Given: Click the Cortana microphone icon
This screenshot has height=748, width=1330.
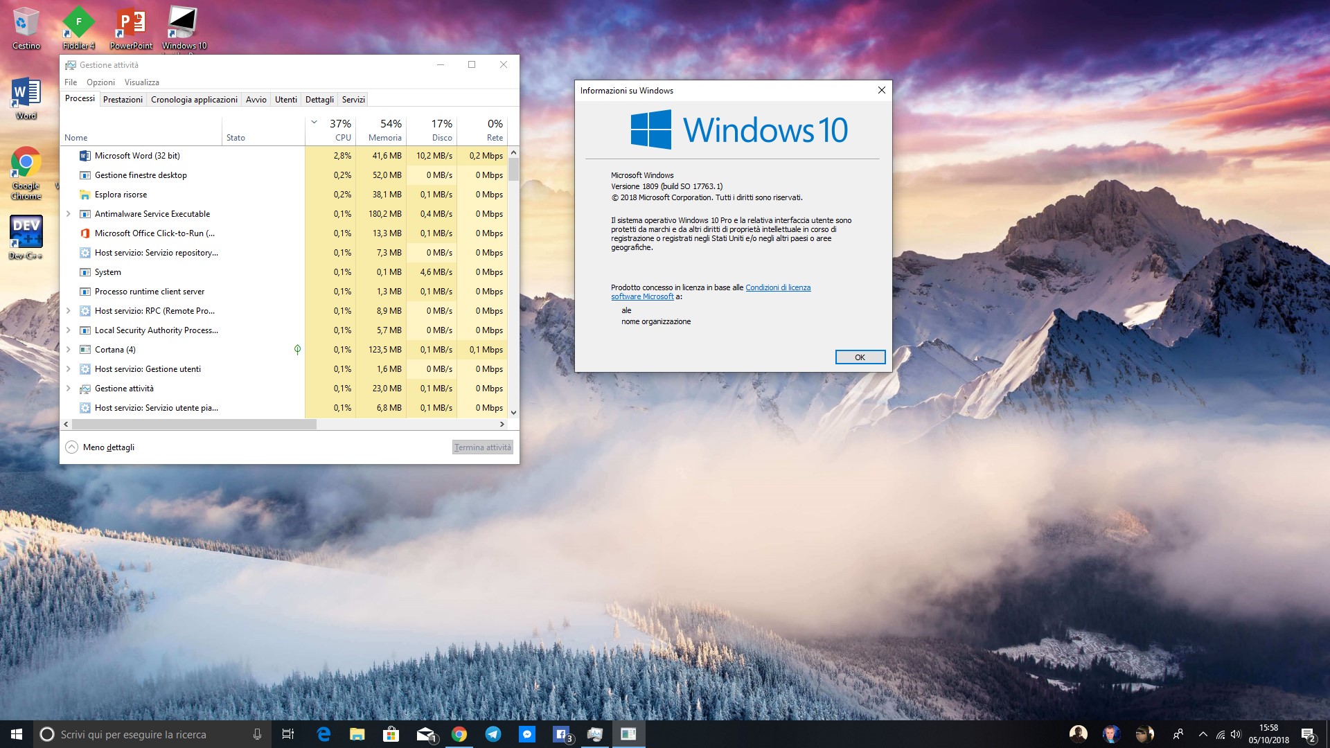Looking at the screenshot, I should pyautogui.click(x=257, y=734).
